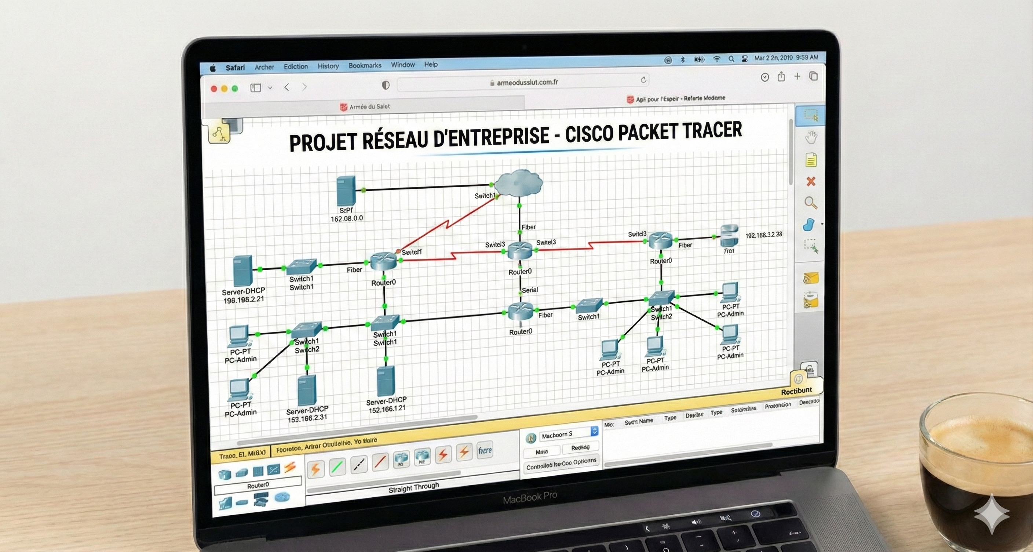
Task: Expand the drawing shape tool arrow
Action: [x=822, y=224]
